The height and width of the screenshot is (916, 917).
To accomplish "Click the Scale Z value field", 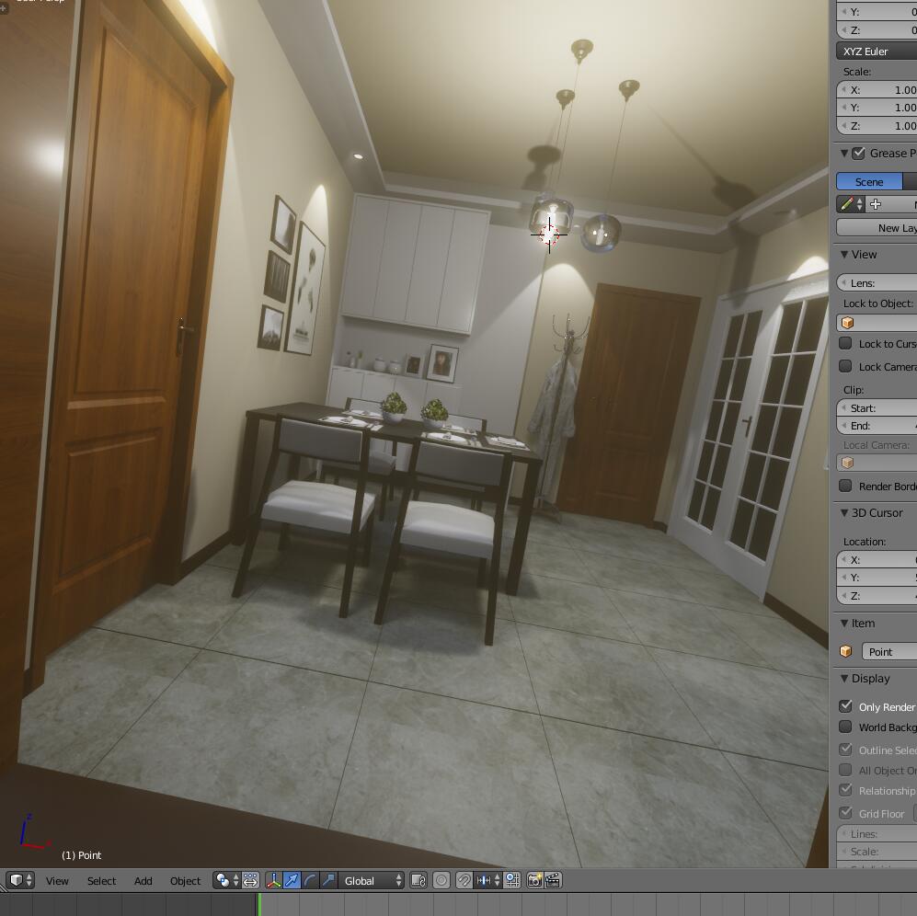I will [877, 126].
